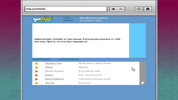178x100 pixels.
Task: Click list subject Я скучаю по тебе
Action: (90, 71)
